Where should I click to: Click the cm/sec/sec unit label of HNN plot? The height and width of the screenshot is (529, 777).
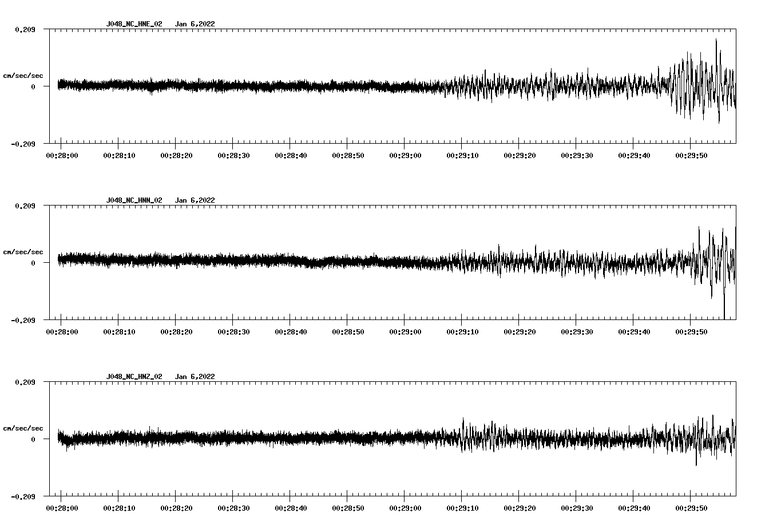(23, 252)
